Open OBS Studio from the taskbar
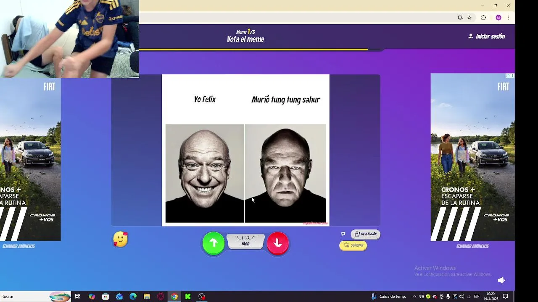The image size is (538, 302). [202, 297]
